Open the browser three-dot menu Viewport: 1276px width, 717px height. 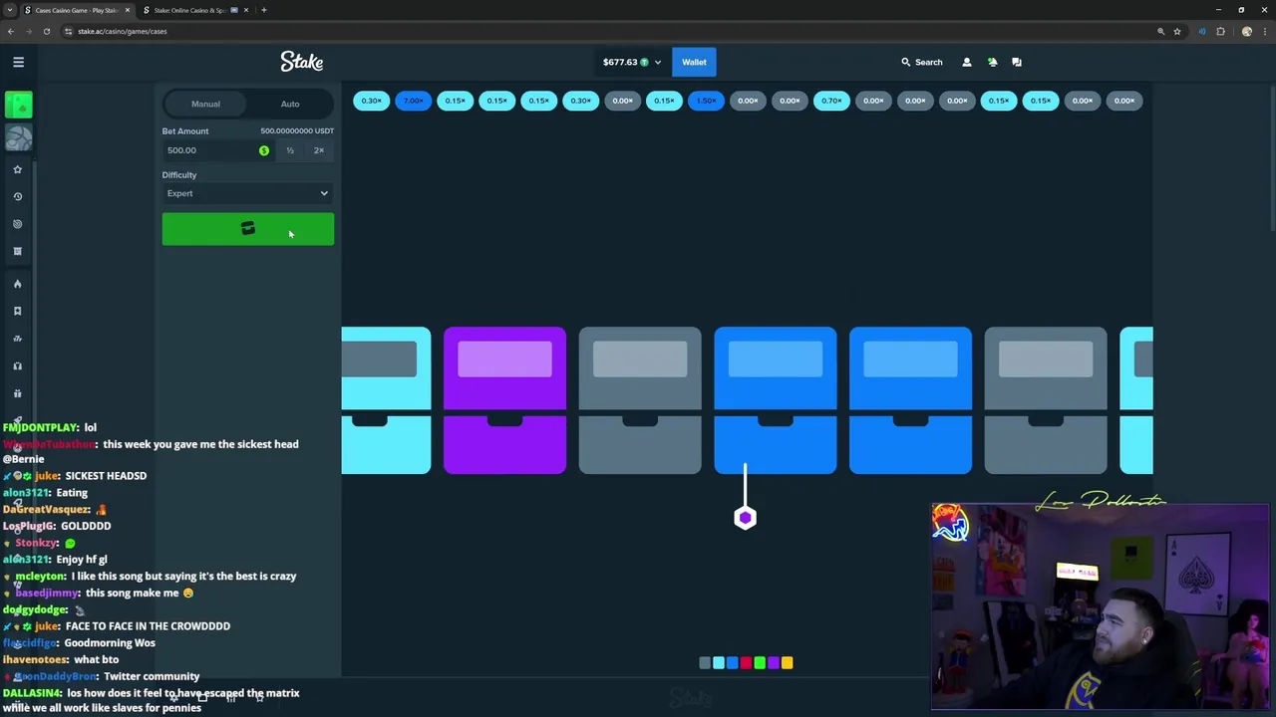(x=1264, y=31)
